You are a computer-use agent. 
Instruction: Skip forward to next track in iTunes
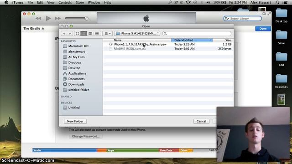point(58,18)
